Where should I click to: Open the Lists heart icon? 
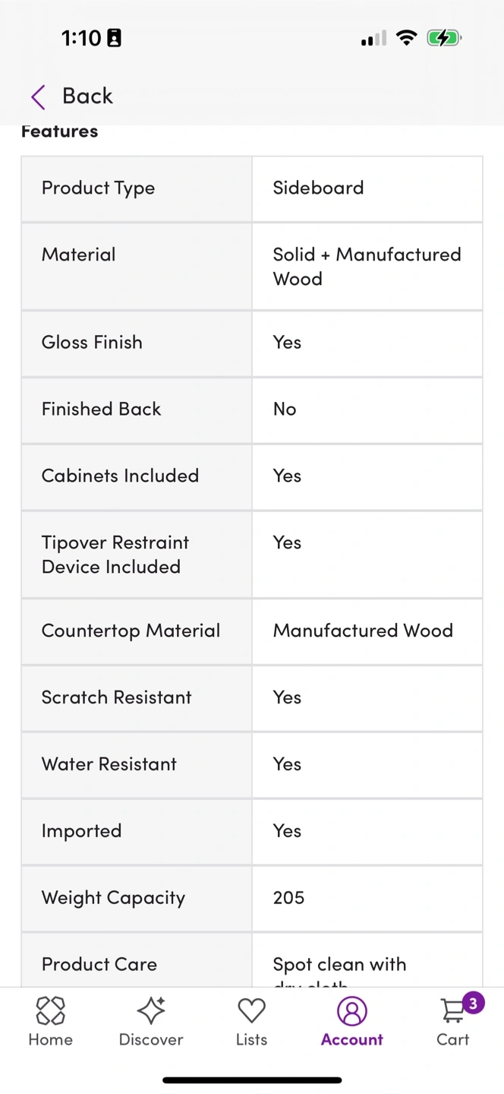tap(251, 1011)
